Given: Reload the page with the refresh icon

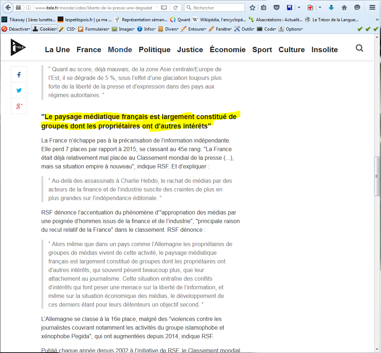Looking at the screenshot, I should coord(175,8).
